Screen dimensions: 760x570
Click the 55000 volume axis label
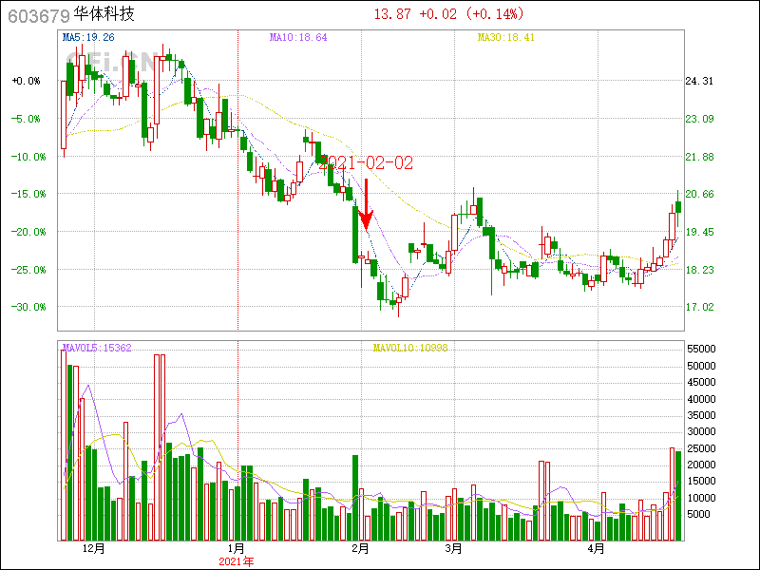tap(701, 350)
